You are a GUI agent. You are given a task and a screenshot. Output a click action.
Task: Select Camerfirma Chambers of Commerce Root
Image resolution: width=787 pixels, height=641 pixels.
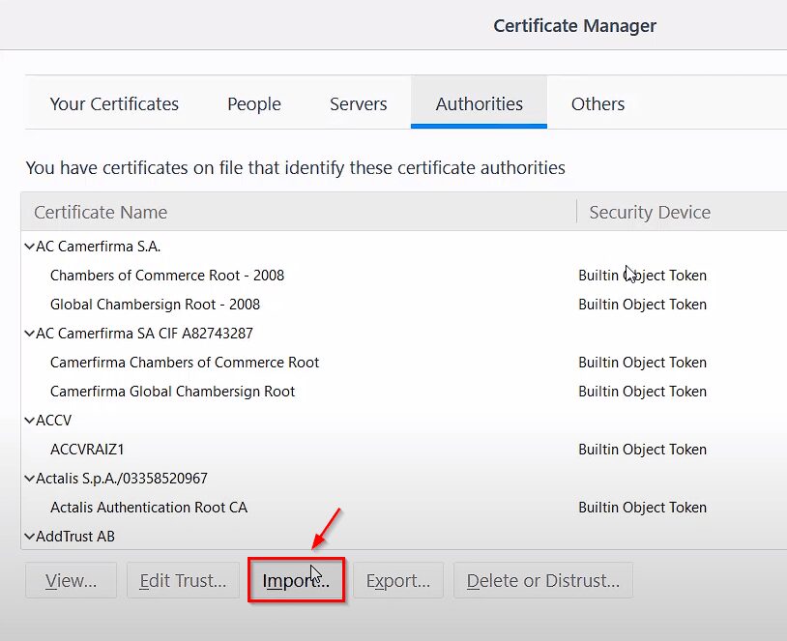(x=185, y=363)
